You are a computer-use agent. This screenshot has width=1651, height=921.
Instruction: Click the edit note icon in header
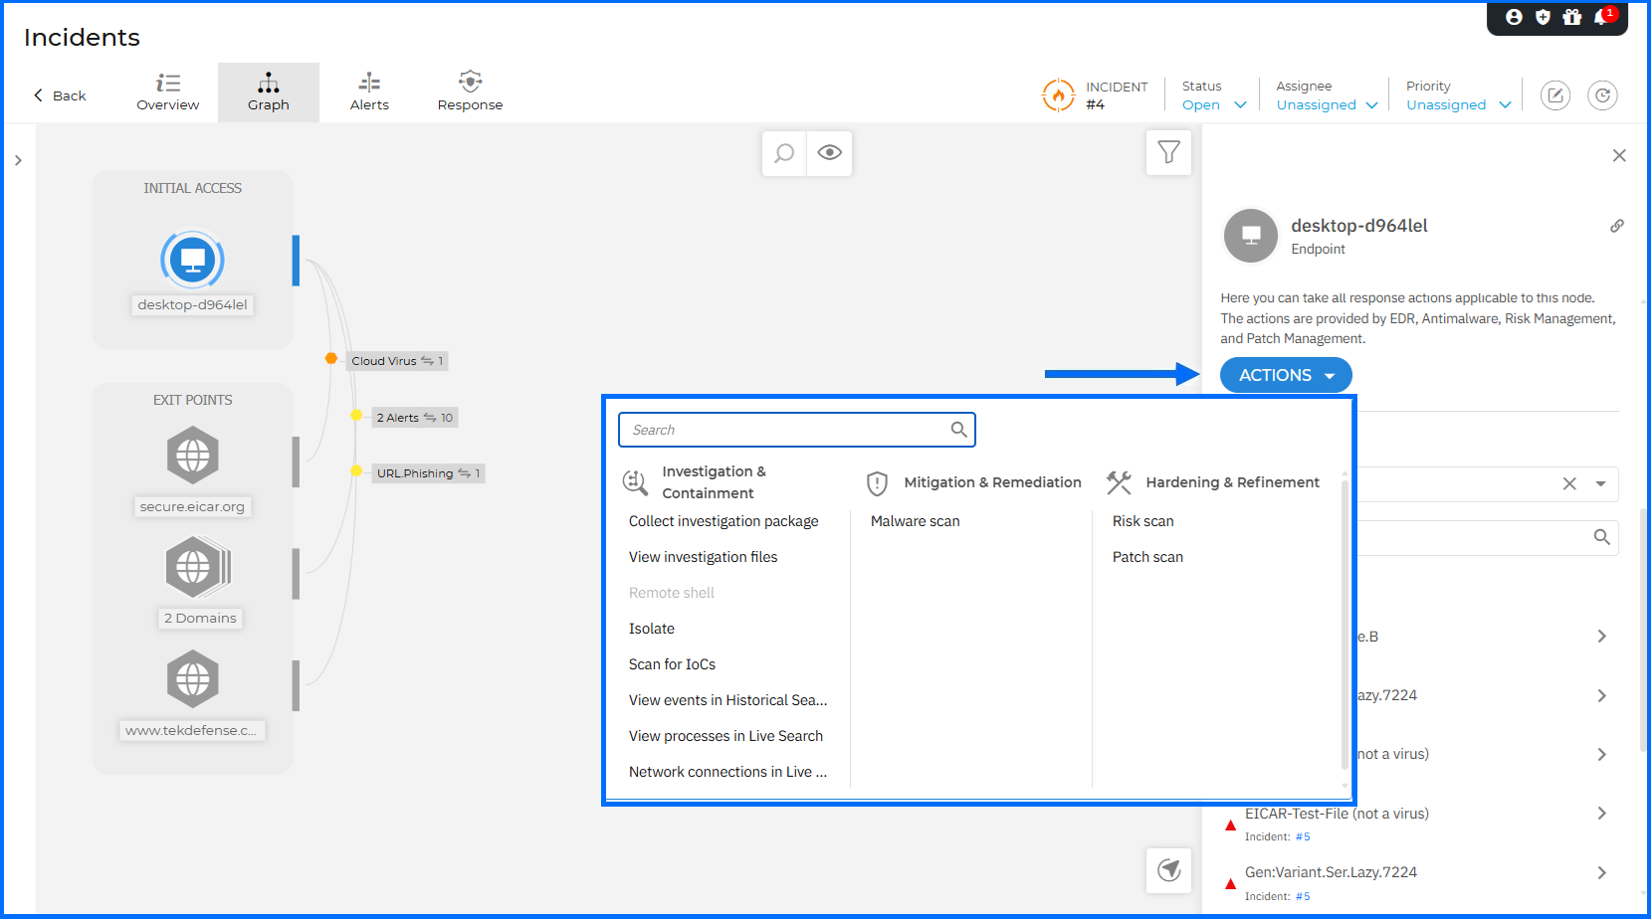(x=1554, y=95)
